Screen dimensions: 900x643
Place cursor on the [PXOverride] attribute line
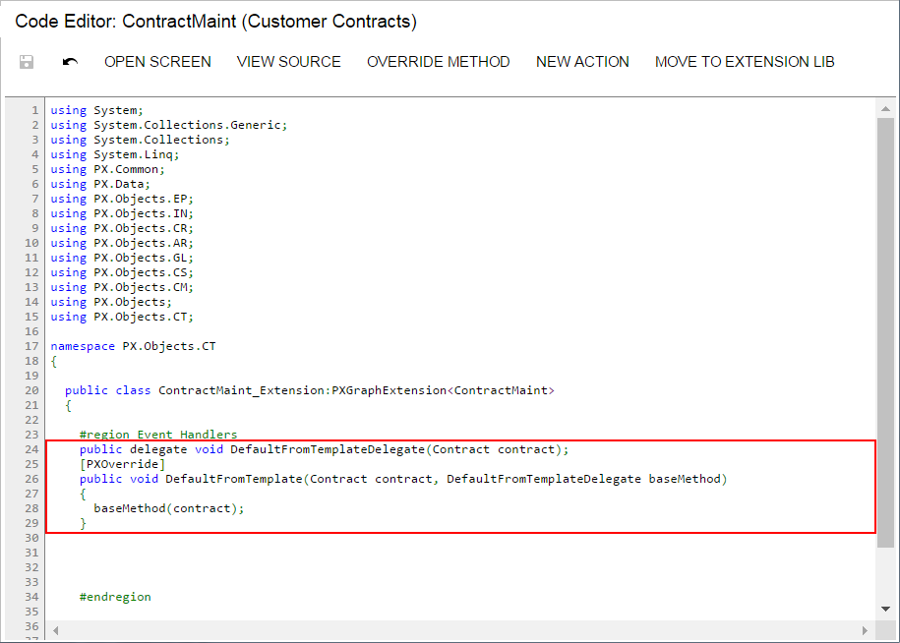123,464
